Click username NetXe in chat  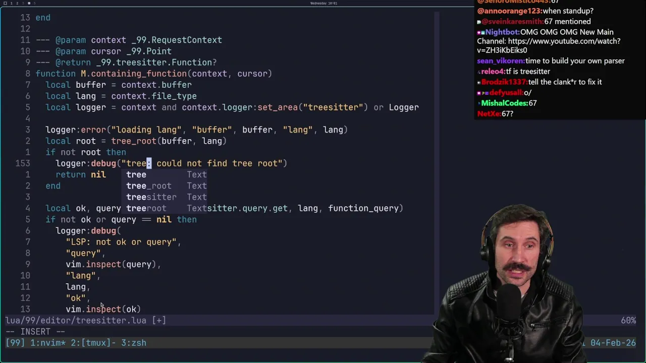tap(489, 114)
